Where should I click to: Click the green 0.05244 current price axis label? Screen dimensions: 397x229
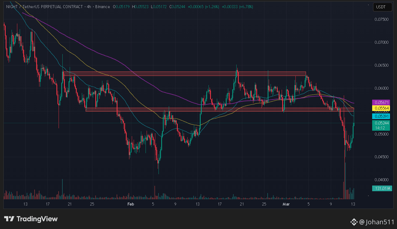coord(381,123)
